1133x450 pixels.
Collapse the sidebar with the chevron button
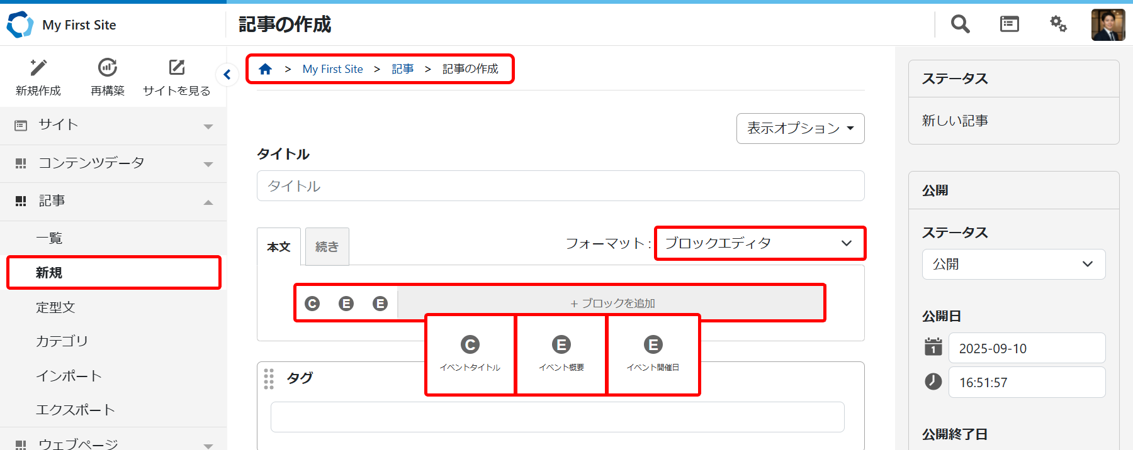[x=227, y=75]
